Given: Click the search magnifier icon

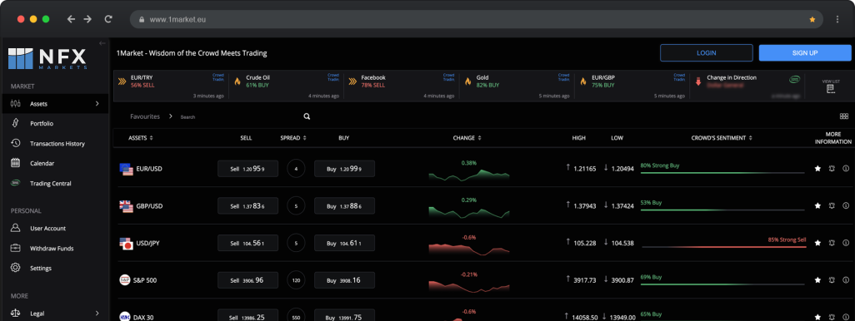Looking at the screenshot, I should click(307, 116).
